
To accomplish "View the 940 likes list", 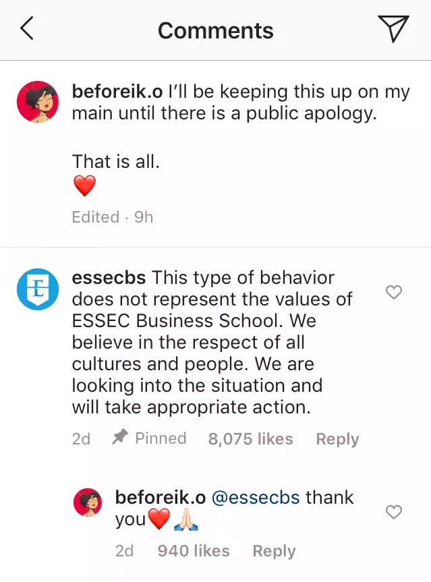I will (194, 551).
